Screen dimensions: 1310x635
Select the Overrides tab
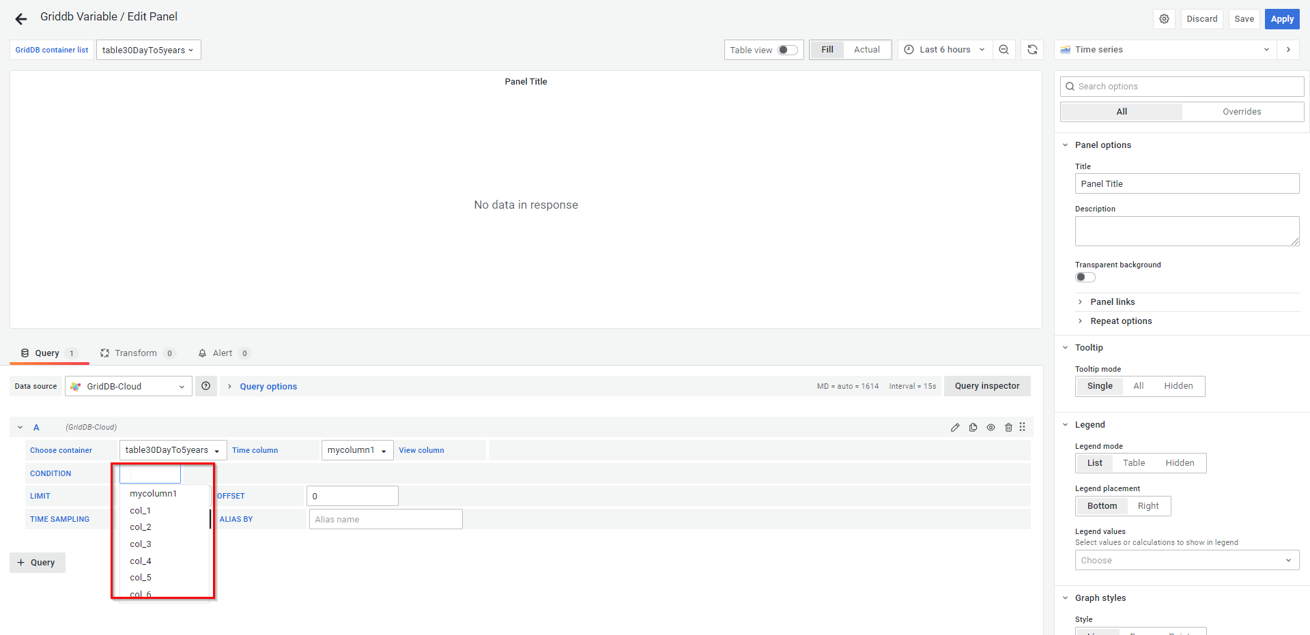1241,112
